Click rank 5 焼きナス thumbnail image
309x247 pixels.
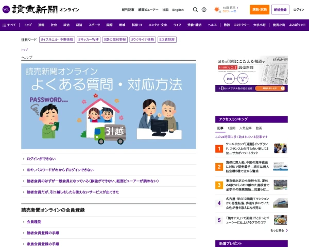(281, 220)
